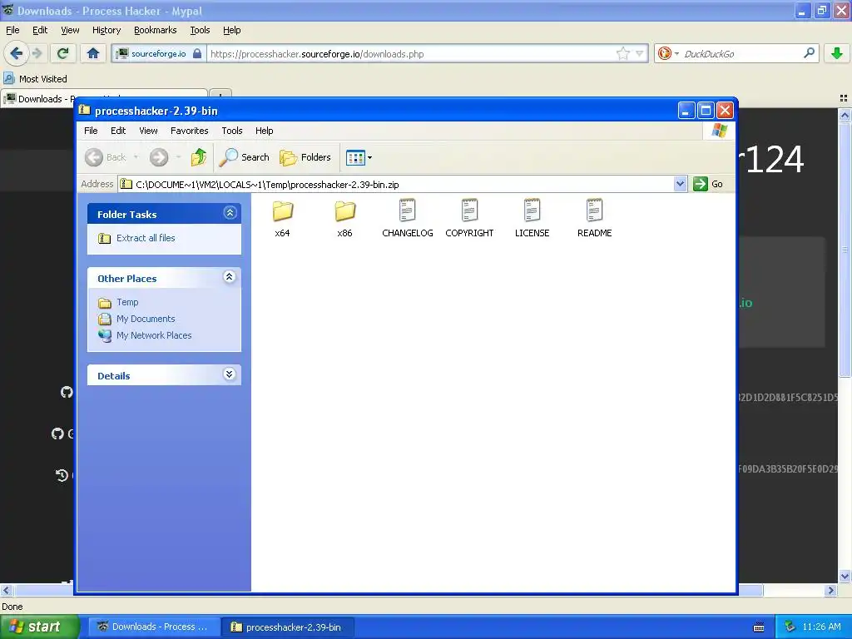
Task: Click the search magnifier icon in Mypal
Action: (x=809, y=52)
